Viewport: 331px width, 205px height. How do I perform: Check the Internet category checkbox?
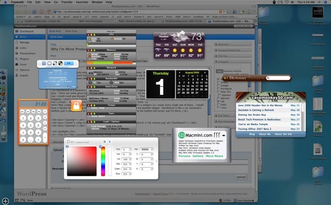(219, 98)
